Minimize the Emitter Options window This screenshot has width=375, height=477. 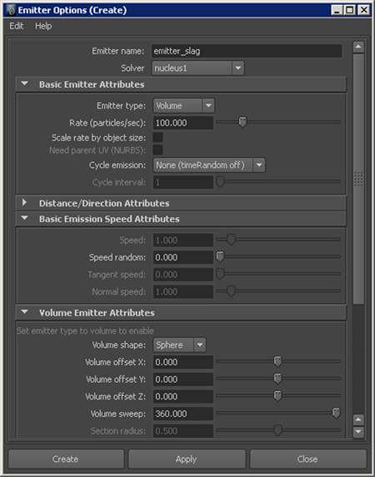337,10
